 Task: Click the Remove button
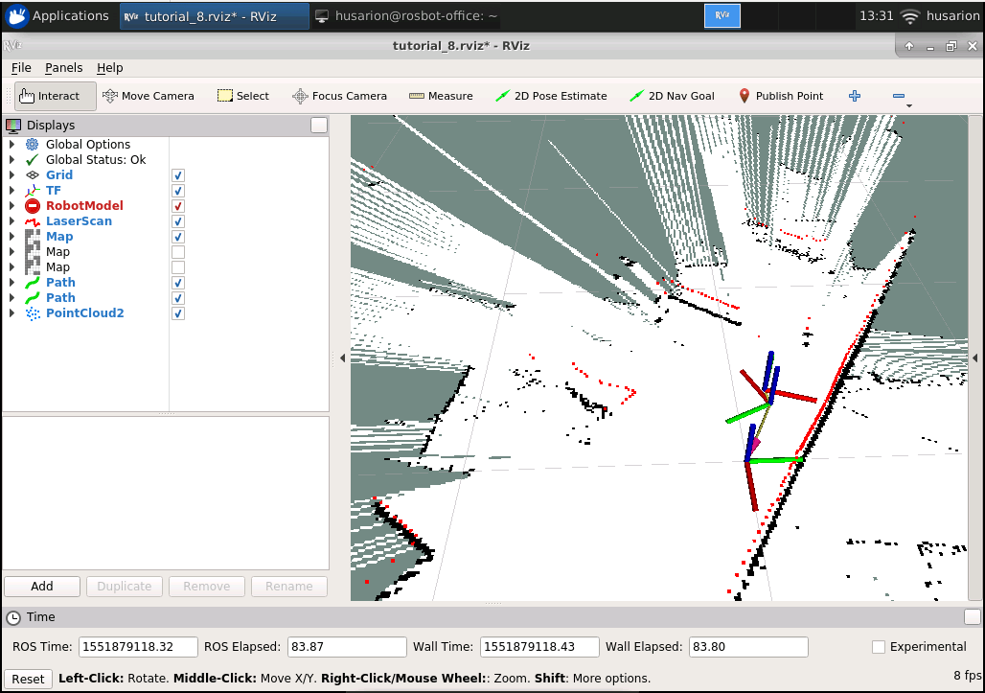pos(207,587)
